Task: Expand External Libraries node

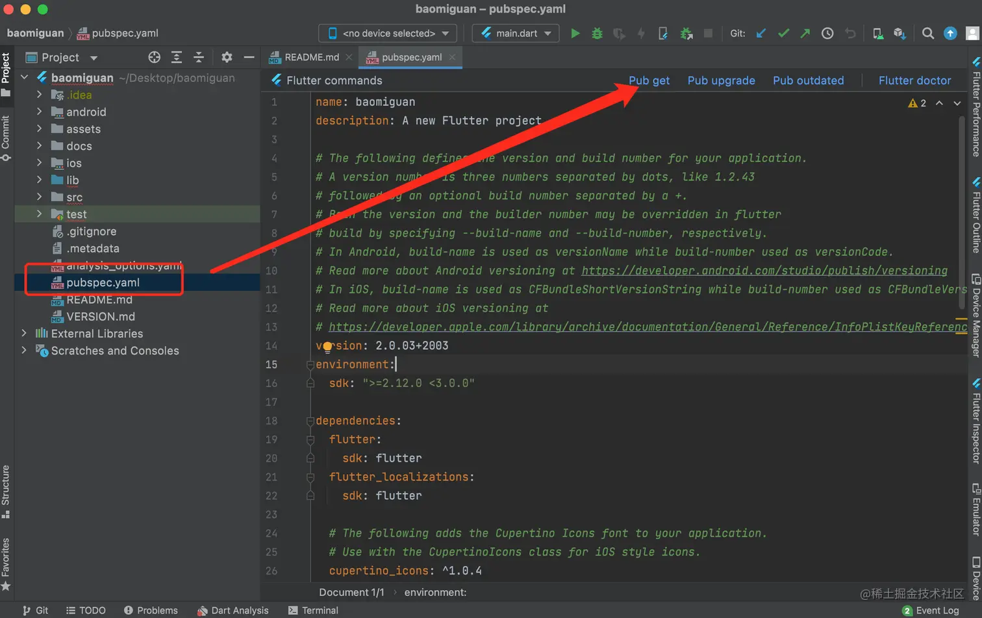Action: 24,333
